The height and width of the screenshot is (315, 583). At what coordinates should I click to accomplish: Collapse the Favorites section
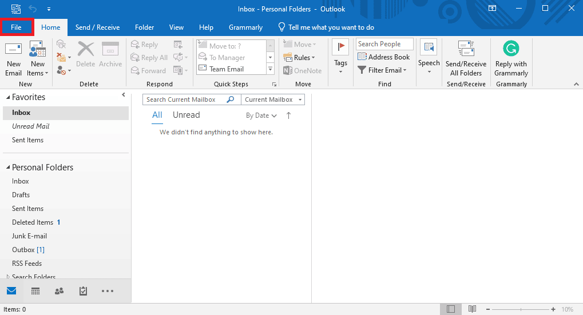click(x=8, y=97)
